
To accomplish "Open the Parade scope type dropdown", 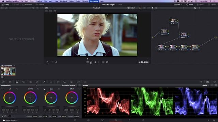I will point(205,85).
